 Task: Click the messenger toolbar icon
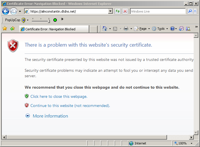tap(181, 29)
